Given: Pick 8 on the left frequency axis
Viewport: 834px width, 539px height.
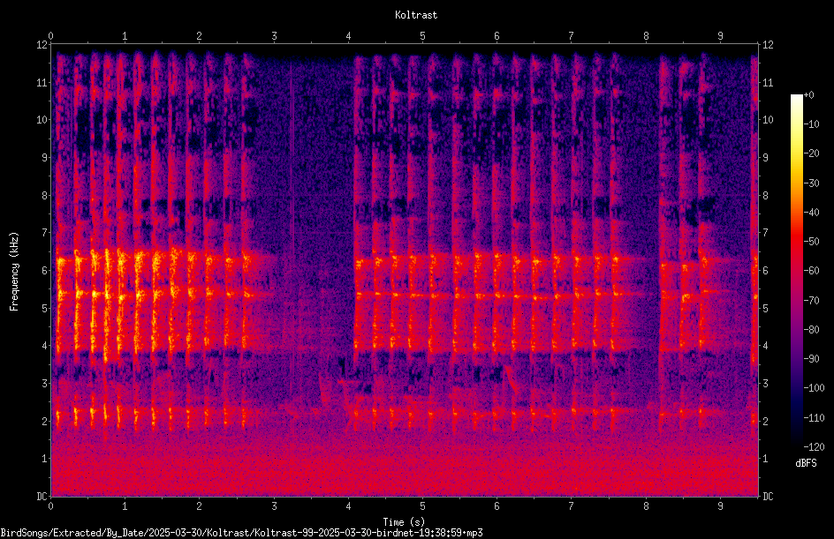Looking at the screenshot, I should pyautogui.click(x=45, y=196).
